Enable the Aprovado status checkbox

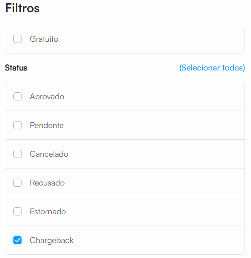(x=17, y=97)
